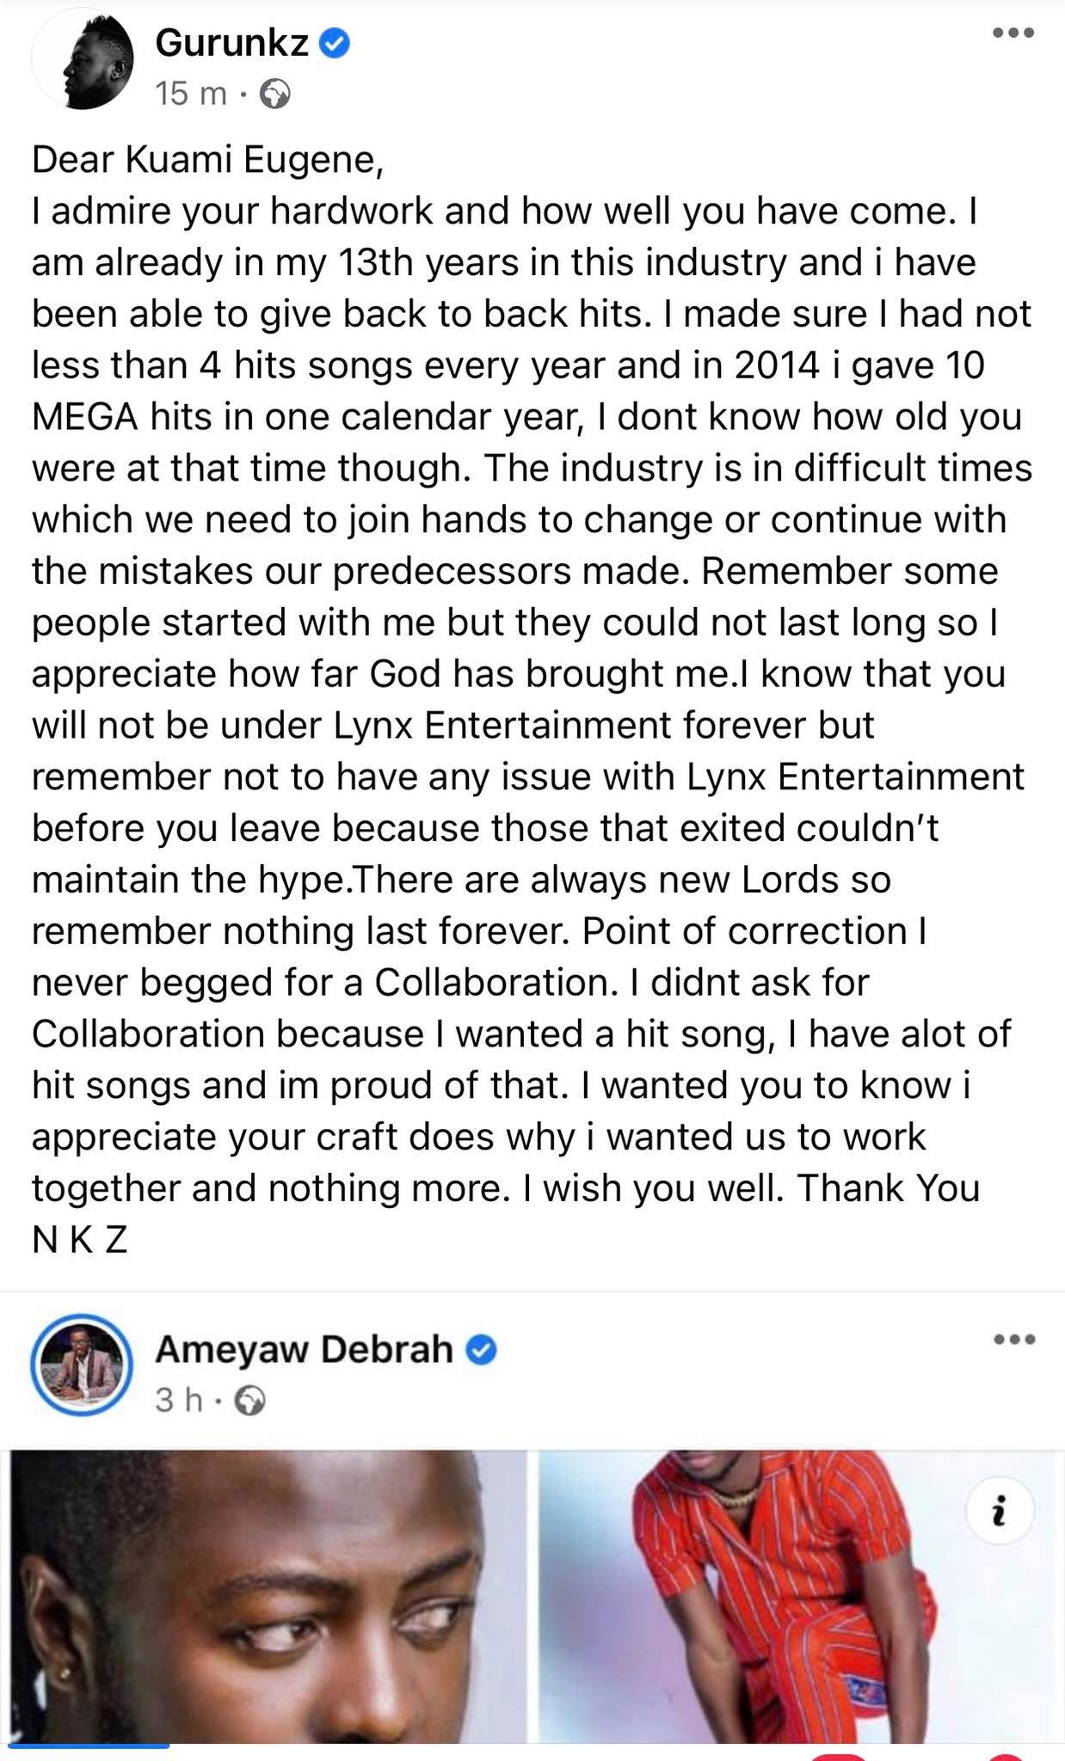Click the globe privacy icon beside 3 h
1065x1761 pixels.
249,1402
